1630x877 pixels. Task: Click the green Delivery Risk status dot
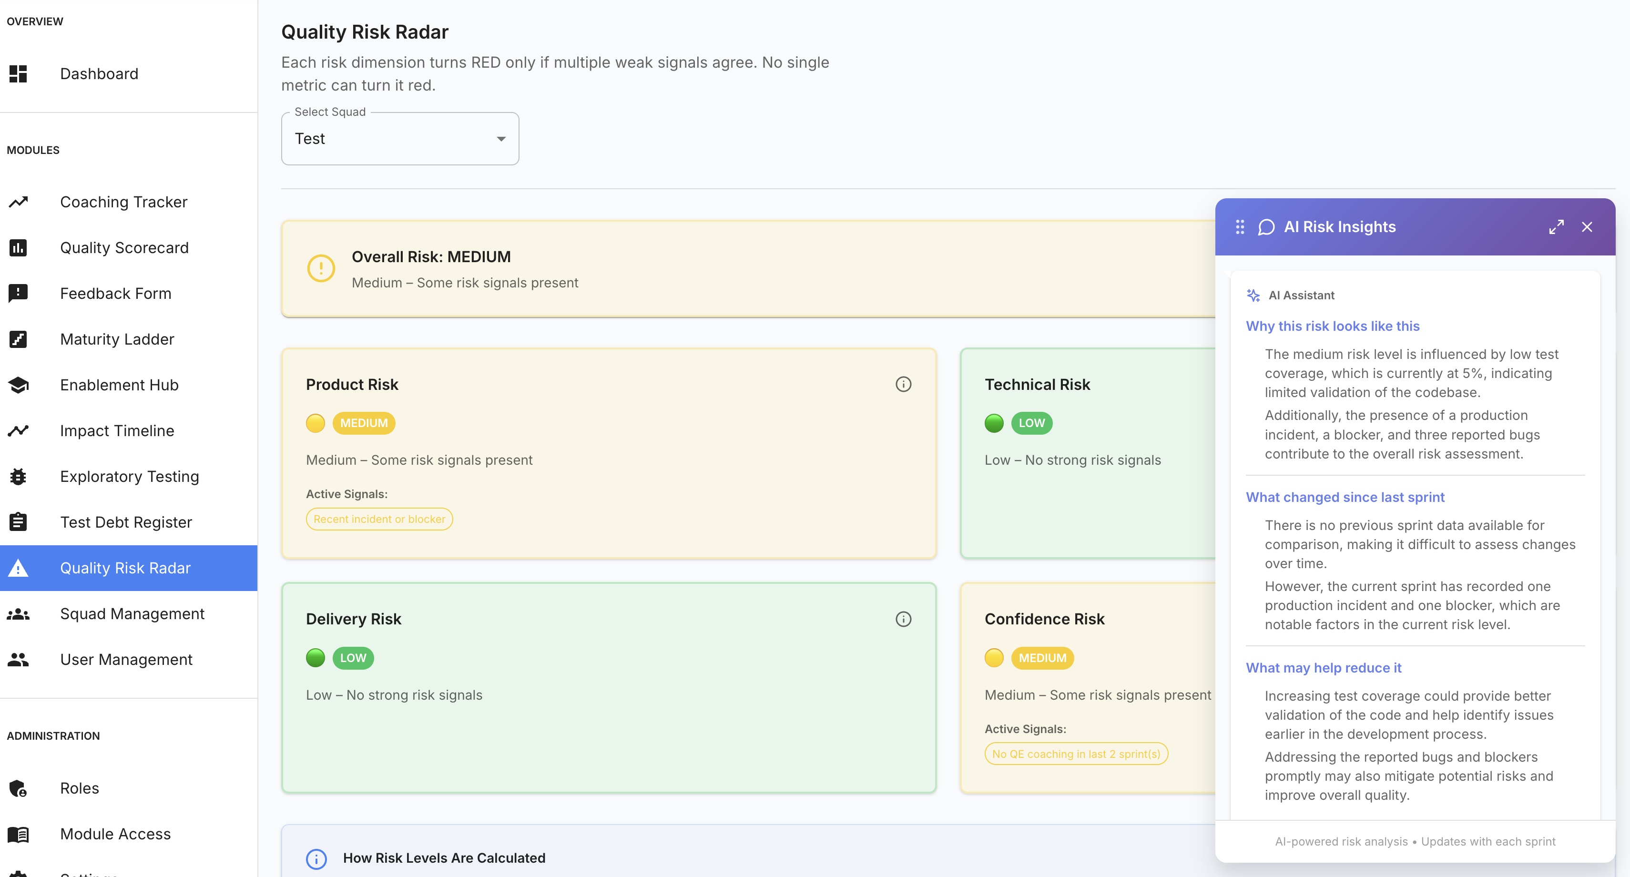(315, 658)
